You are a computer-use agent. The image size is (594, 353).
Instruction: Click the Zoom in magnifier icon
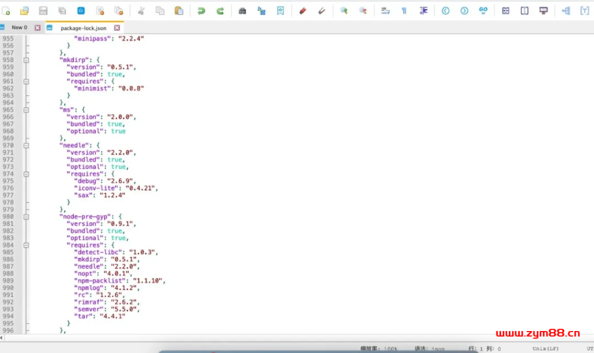pos(344,10)
